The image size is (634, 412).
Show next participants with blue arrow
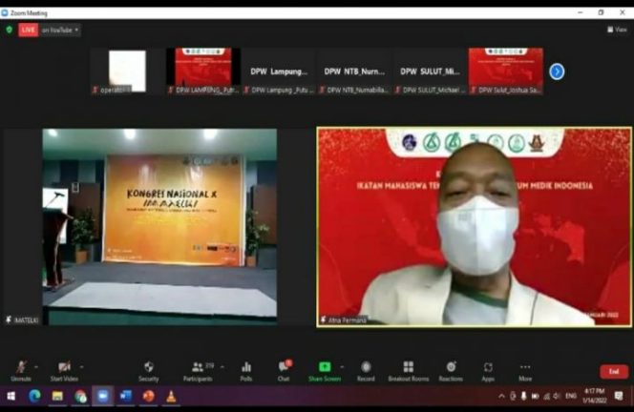tap(557, 72)
